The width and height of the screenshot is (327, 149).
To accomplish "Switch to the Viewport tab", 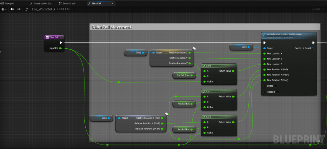I will (x=9, y=3).
